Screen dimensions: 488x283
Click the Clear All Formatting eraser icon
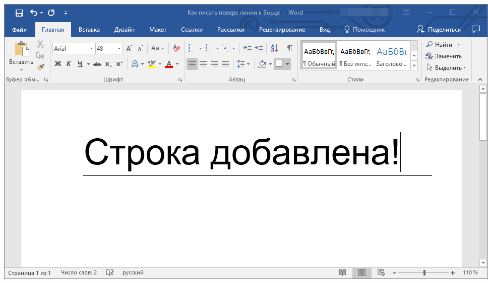coord(176,48)
